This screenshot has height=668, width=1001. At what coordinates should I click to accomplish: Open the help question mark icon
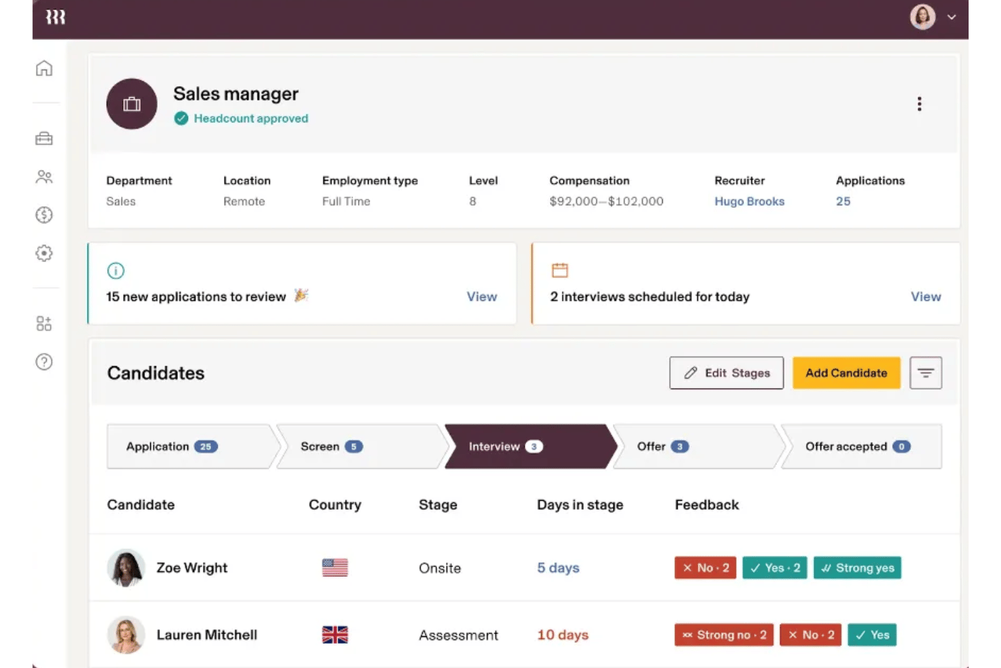(x=44, y=362)
